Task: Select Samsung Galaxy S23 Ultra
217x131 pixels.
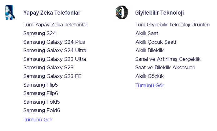Action: pos(55,59)
